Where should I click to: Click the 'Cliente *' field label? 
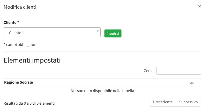coord(11,23)
